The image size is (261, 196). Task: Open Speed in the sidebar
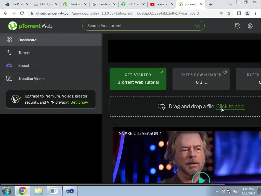(51, 66)
